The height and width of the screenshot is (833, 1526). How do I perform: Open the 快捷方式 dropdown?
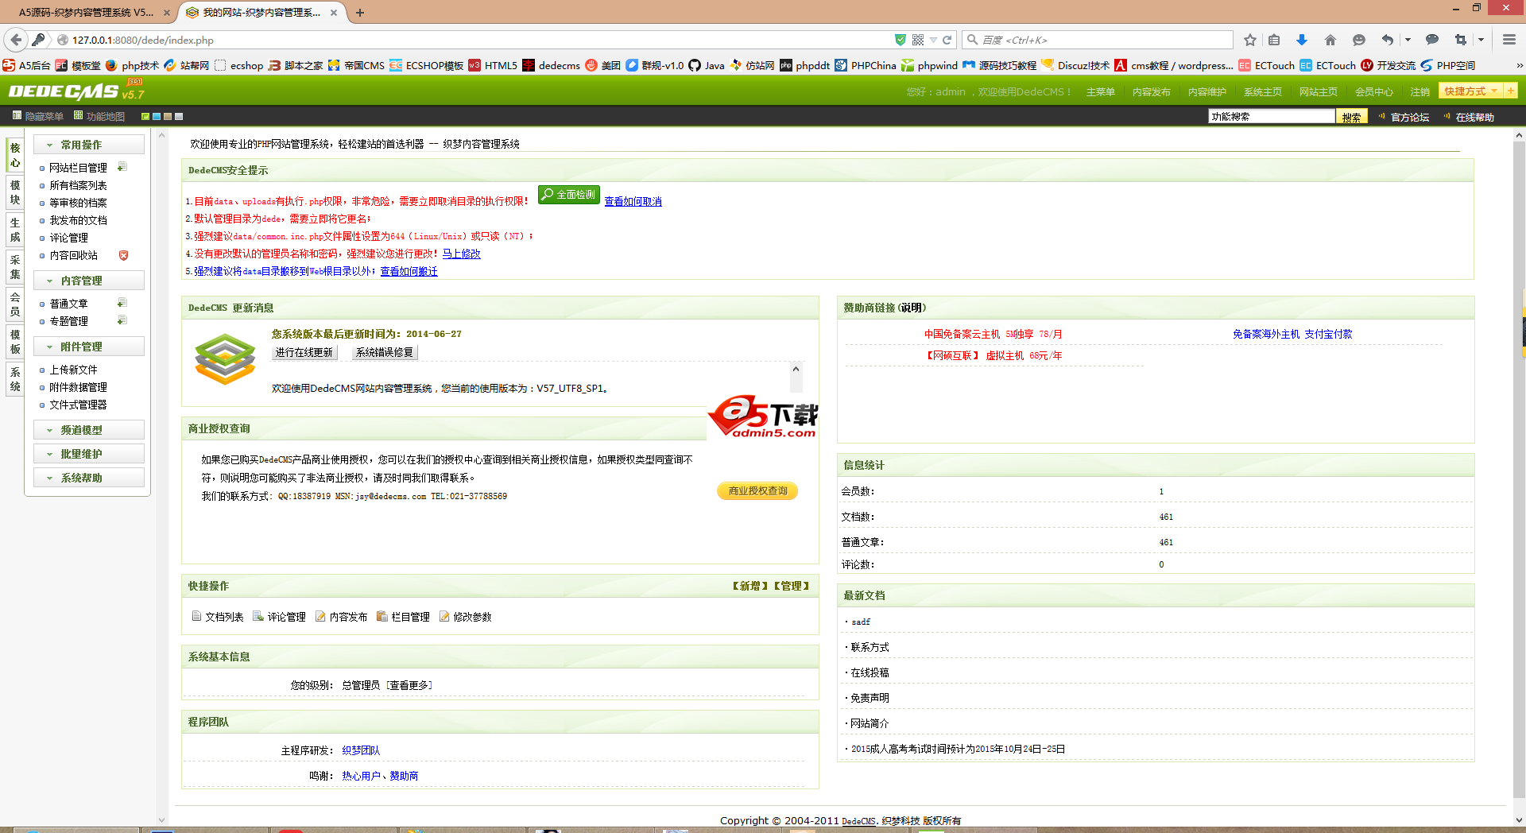click(1470, 91)
